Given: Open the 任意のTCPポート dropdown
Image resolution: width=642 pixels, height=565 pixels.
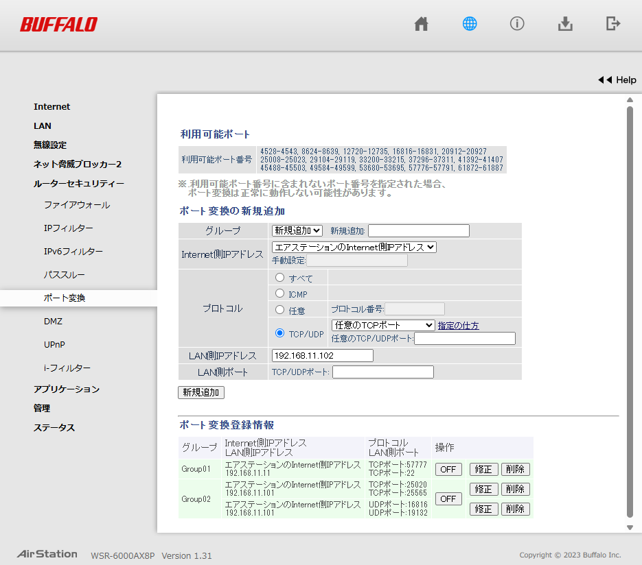Looking at the screenshot, I should click(x=383, y=325).
